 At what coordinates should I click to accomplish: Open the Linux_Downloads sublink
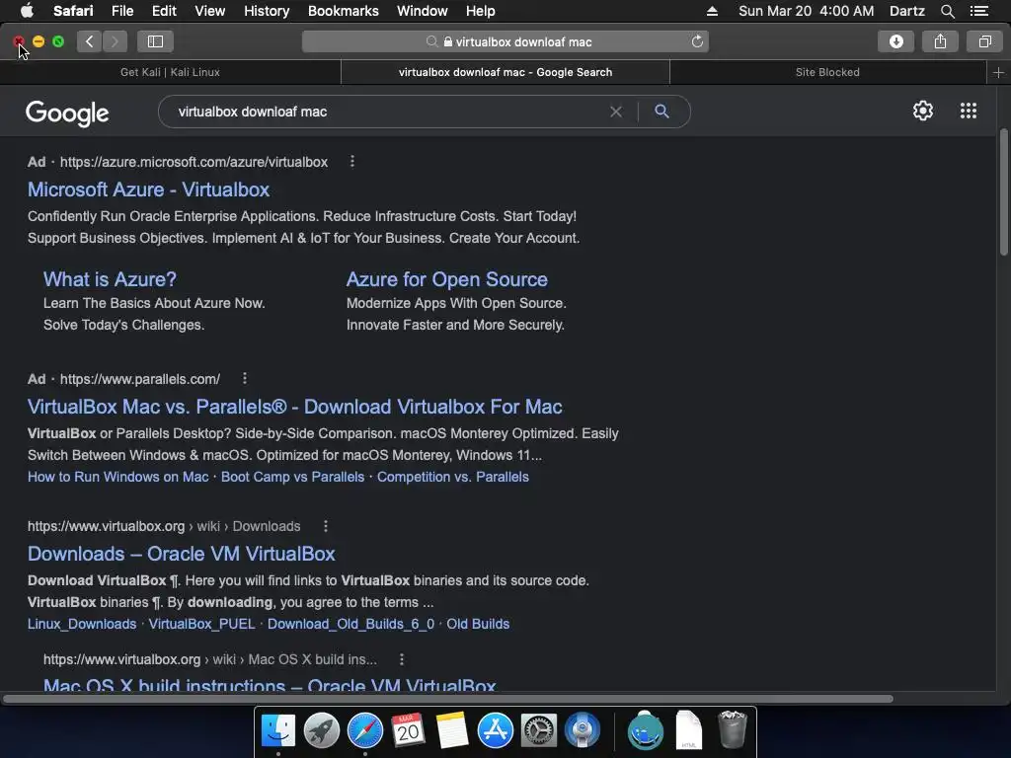tap(82, 624)
